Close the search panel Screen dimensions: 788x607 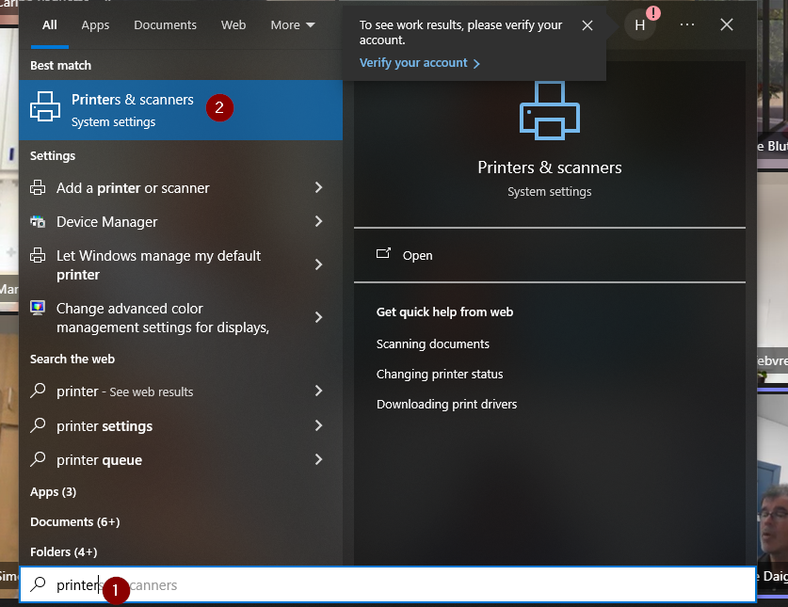click(x=727, y=24)
